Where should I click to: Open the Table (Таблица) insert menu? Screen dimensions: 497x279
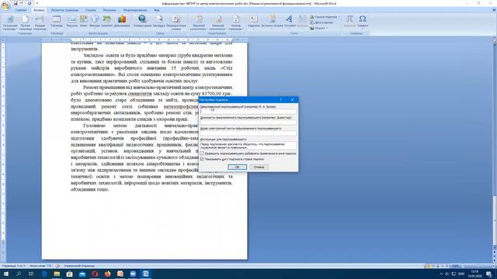57,22
